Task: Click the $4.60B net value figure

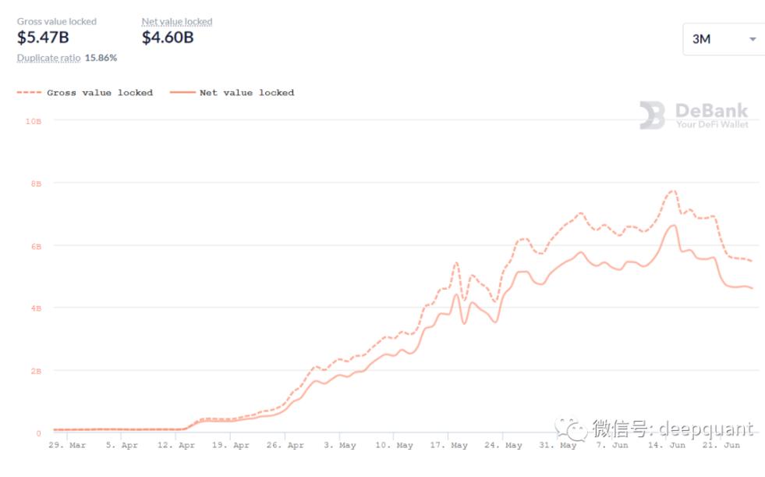Action: click(x=168, y=37)
